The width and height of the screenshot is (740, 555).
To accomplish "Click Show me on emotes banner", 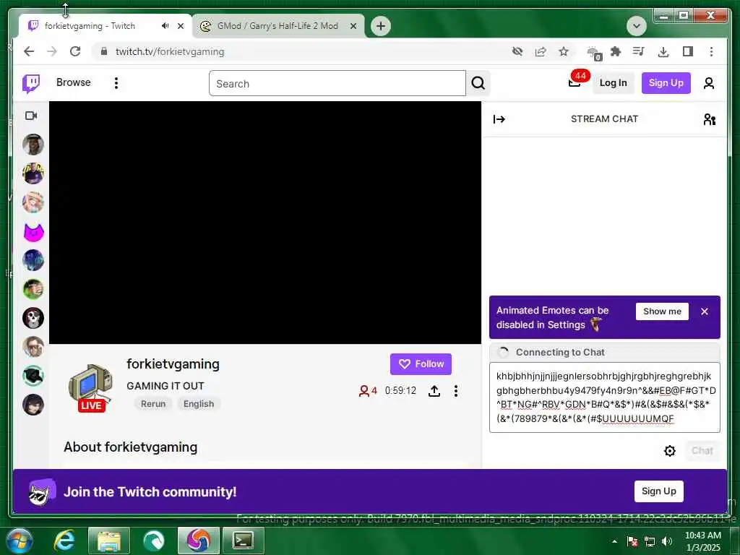I will click(662, 311).
